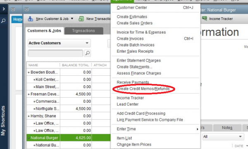Select Create Invoices menu entry
This screenshot has width=248, height=149.
point(130,38)
